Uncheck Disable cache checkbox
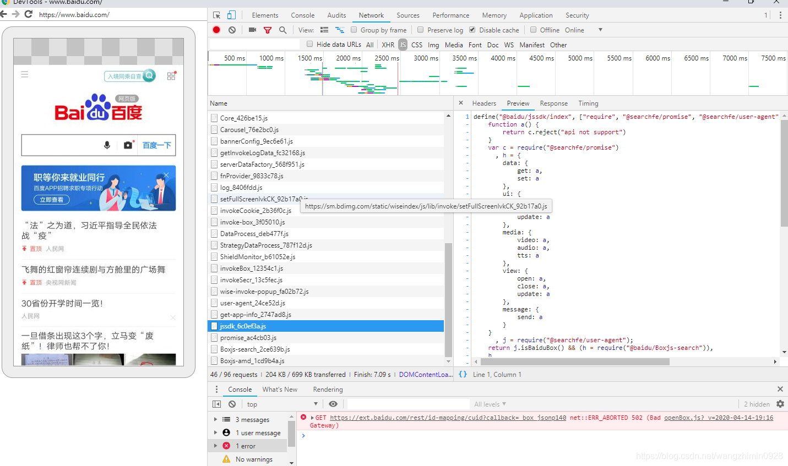 point(472,30)
